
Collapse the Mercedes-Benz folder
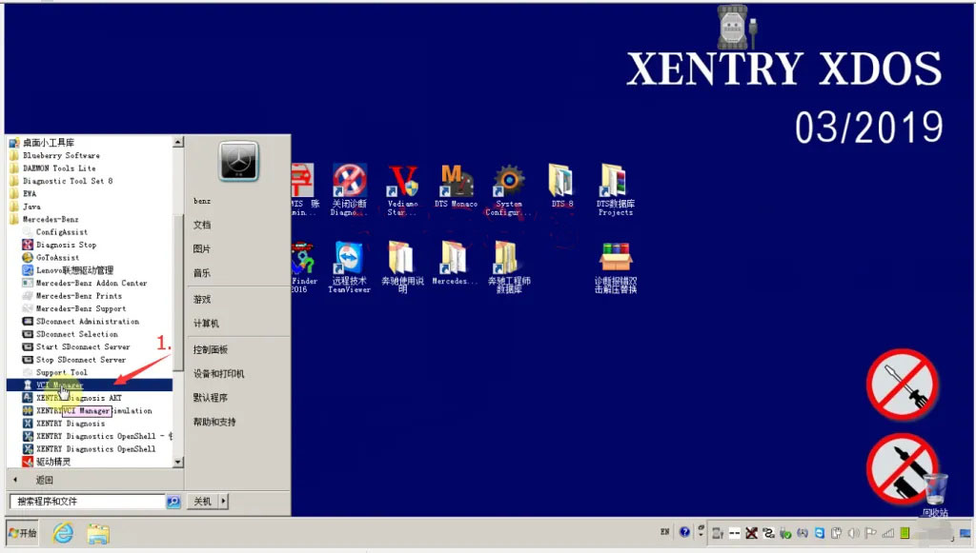click(44, 219)
